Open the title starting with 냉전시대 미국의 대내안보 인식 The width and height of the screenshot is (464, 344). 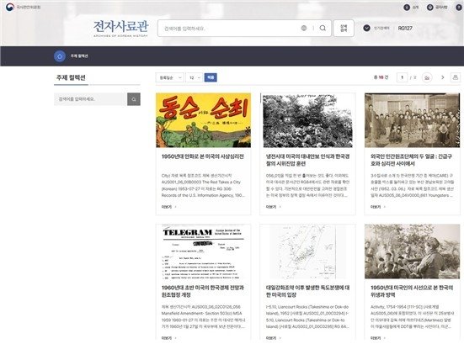307,160
